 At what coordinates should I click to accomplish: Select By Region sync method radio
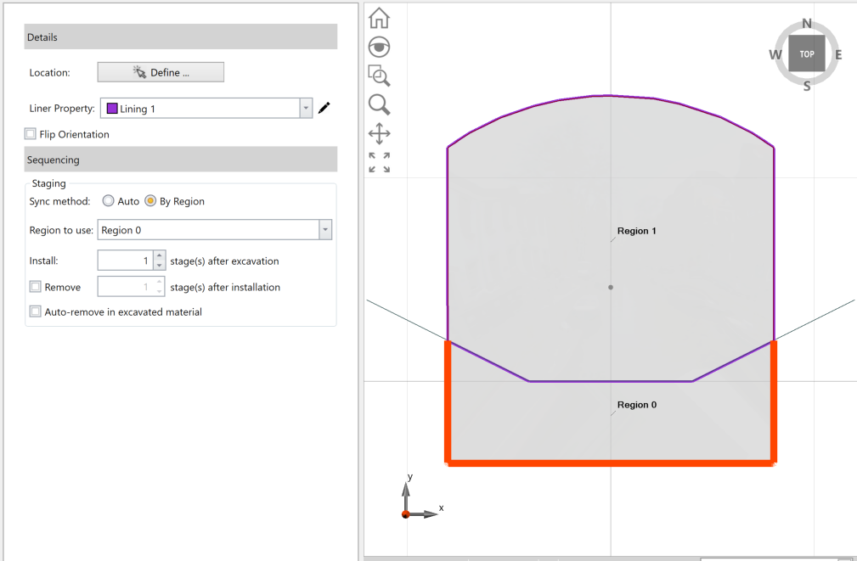point(150,201)
